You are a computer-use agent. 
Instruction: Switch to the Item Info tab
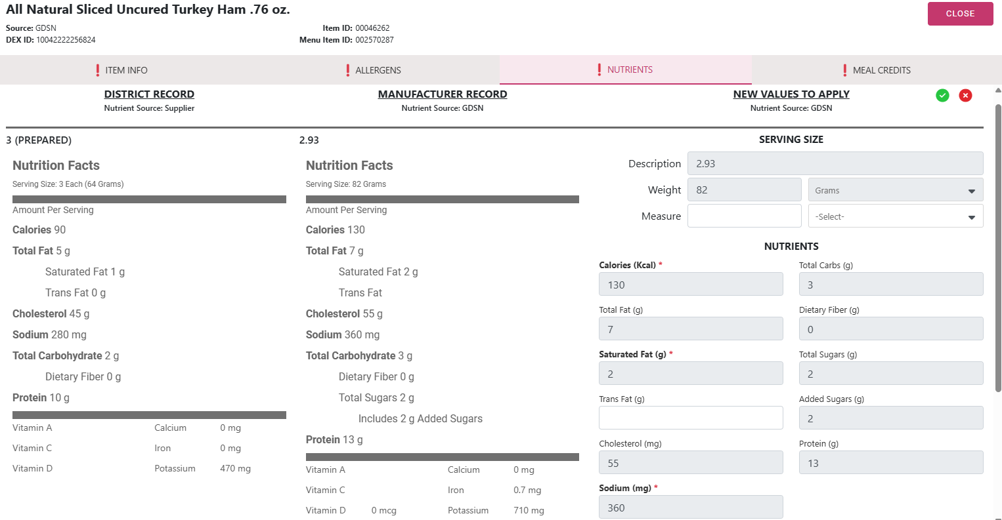(x=125, y=70)
